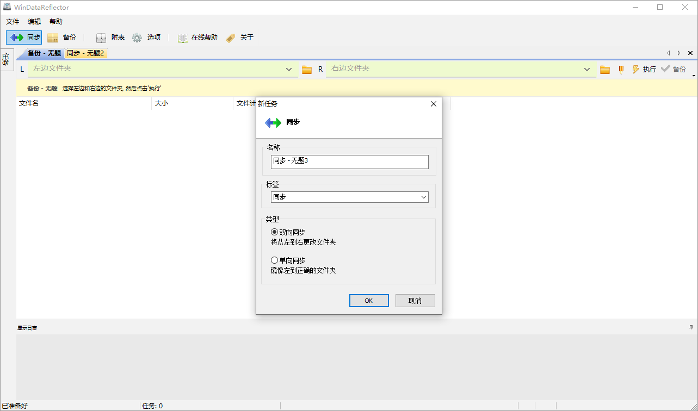Open 在线帮助 book icon
Image resolution: width=698 pixels, height=411 pixels.
coord(183,38)
